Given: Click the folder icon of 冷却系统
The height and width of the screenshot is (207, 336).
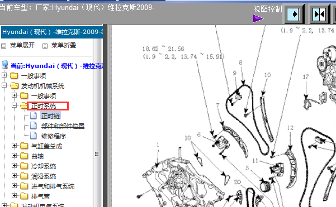Looking at the screenshot, I should [x=24, y=166].
